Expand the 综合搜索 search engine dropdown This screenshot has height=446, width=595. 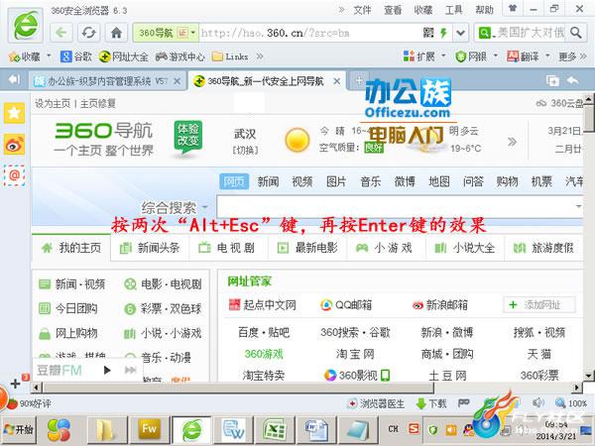pos(205,207)
